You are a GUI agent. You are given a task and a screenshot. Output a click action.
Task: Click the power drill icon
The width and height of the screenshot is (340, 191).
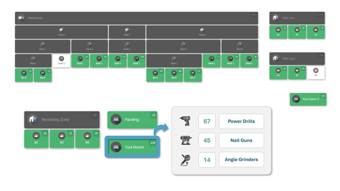(x=186, y=121)
